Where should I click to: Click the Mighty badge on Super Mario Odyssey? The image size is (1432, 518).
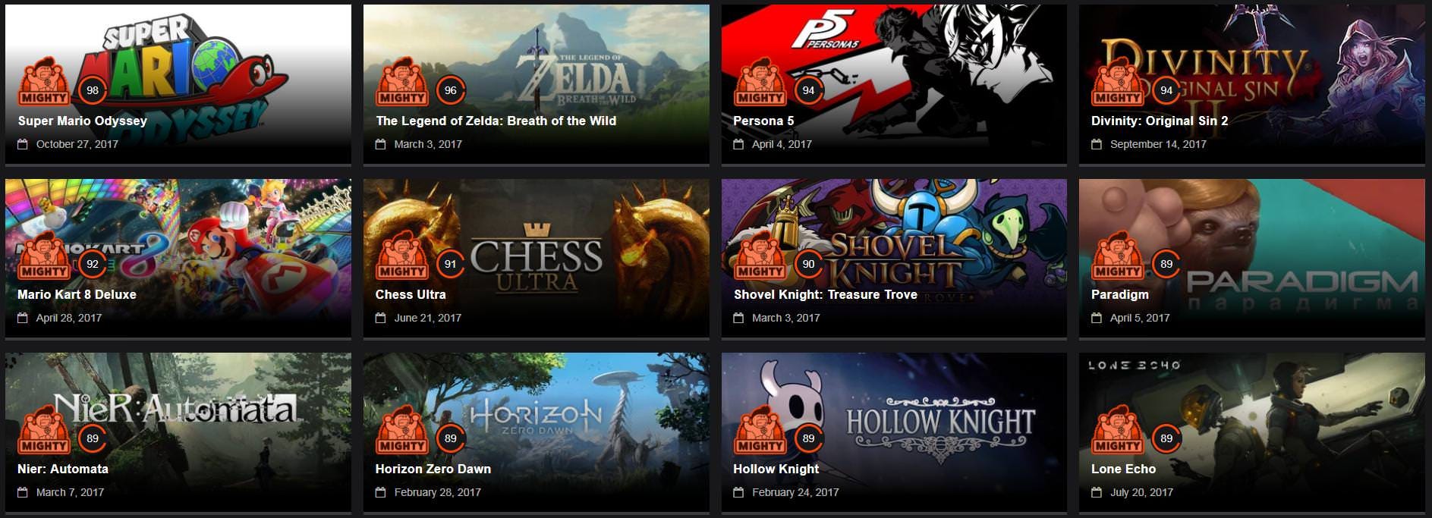44,82
